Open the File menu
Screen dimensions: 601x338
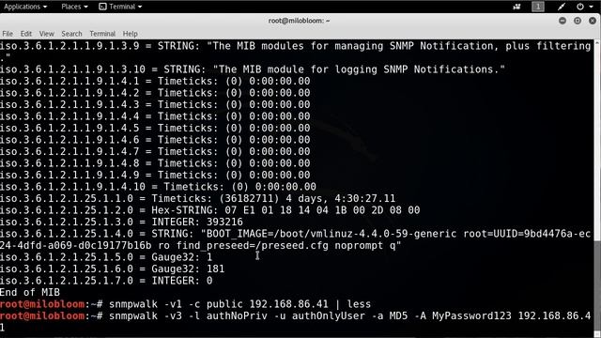8,34
